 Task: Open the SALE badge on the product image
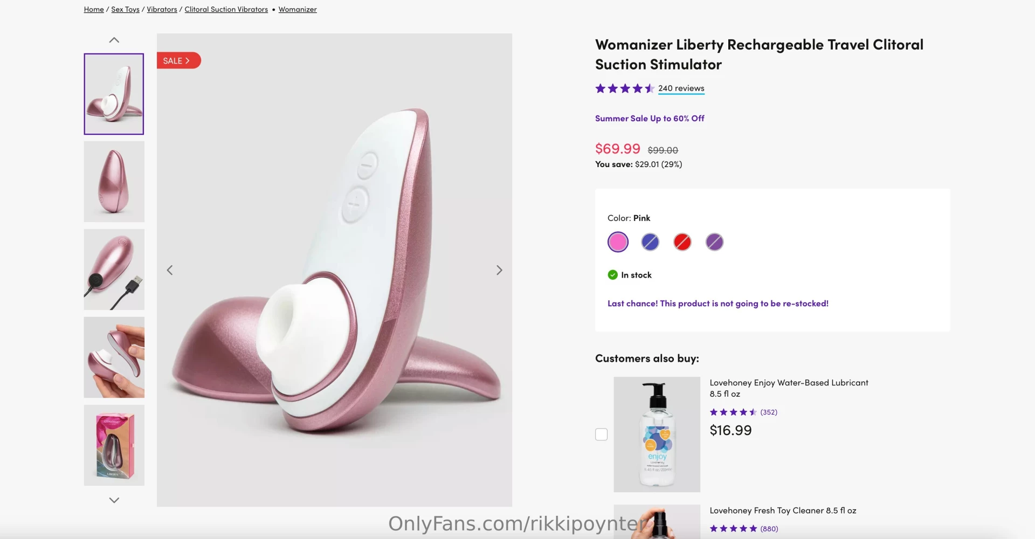coord(177,60)
